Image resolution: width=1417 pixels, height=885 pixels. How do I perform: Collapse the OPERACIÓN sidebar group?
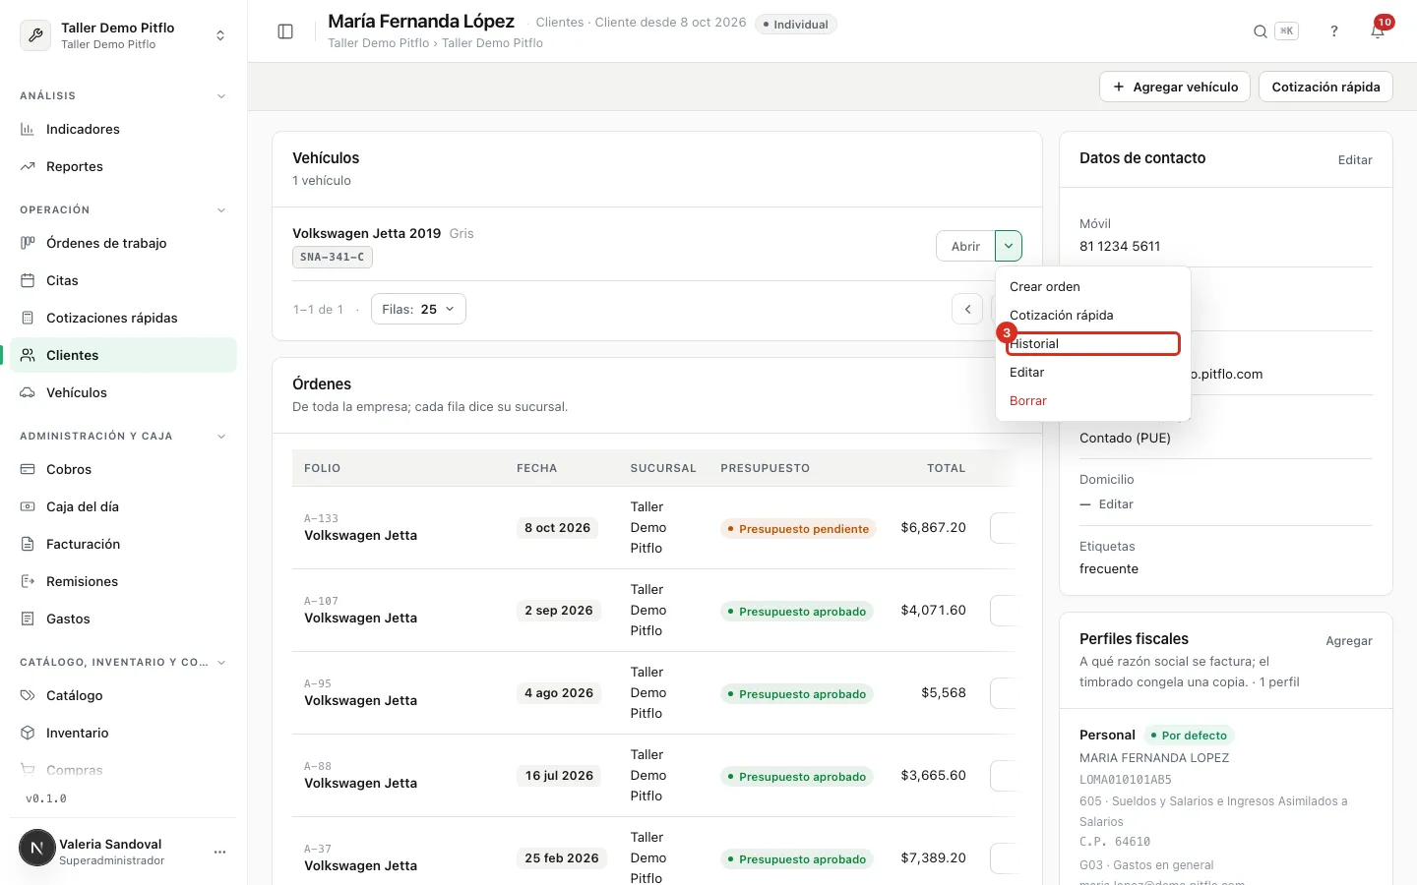click(221, 210)
